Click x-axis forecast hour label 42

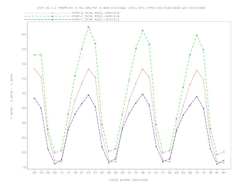click(x=129, y=173)
